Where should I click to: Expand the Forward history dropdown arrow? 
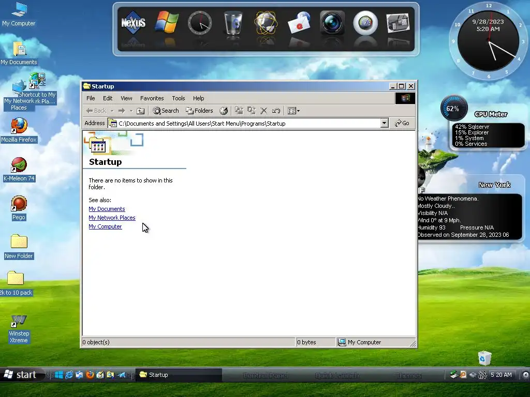point(131,111)
